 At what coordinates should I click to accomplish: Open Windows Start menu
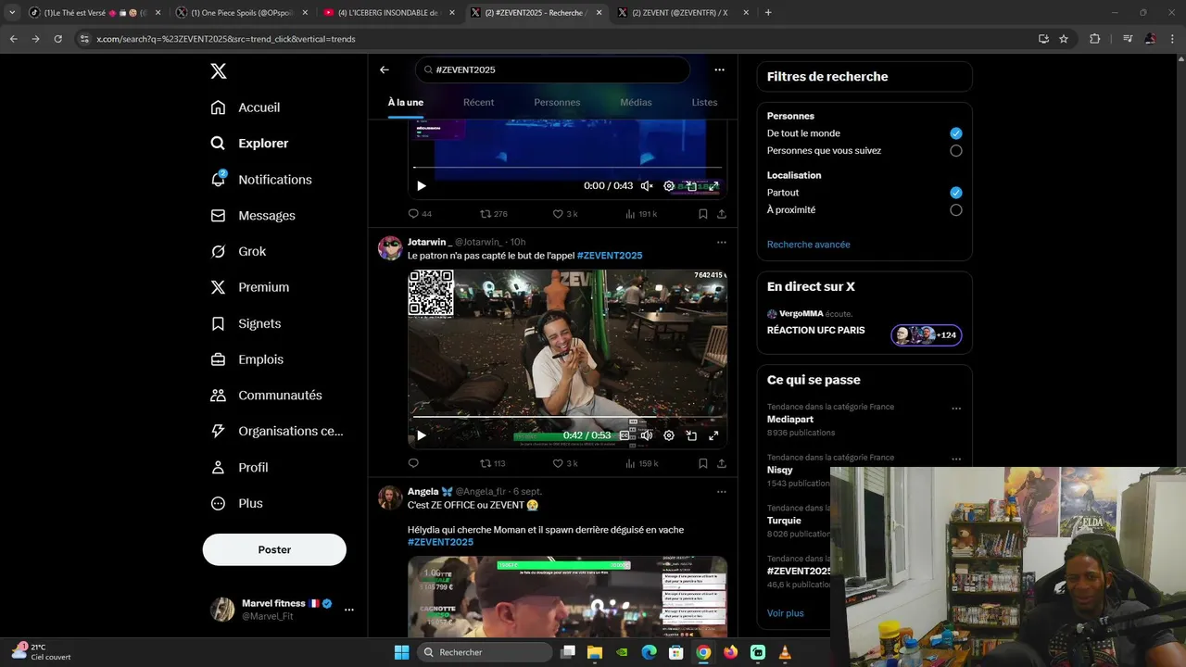tap(401, 652)
